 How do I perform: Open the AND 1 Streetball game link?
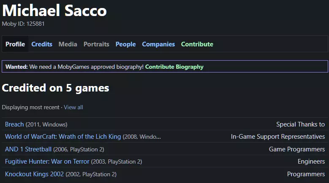pyautogui.click(x=28, y=149)
